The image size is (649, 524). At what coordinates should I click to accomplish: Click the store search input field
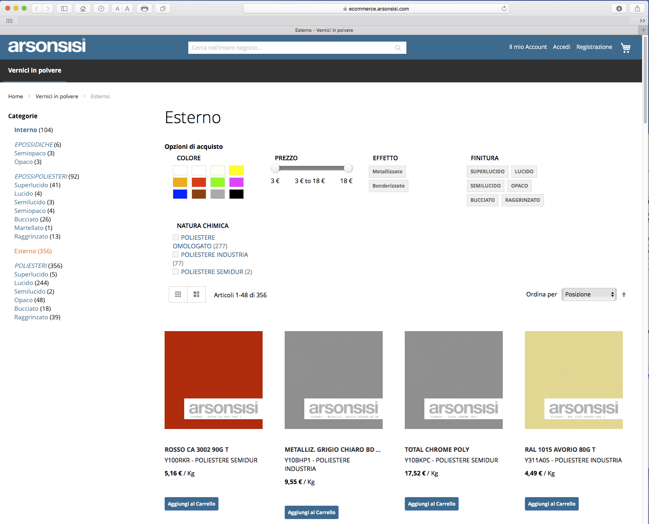pyautogui.click(x=297, y=48)
